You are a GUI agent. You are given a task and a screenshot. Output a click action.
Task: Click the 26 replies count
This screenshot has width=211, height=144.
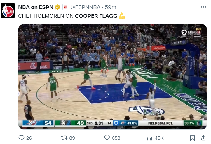(29, 138)
